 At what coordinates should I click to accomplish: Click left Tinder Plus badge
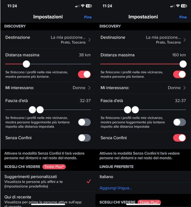tap(54, 167)
